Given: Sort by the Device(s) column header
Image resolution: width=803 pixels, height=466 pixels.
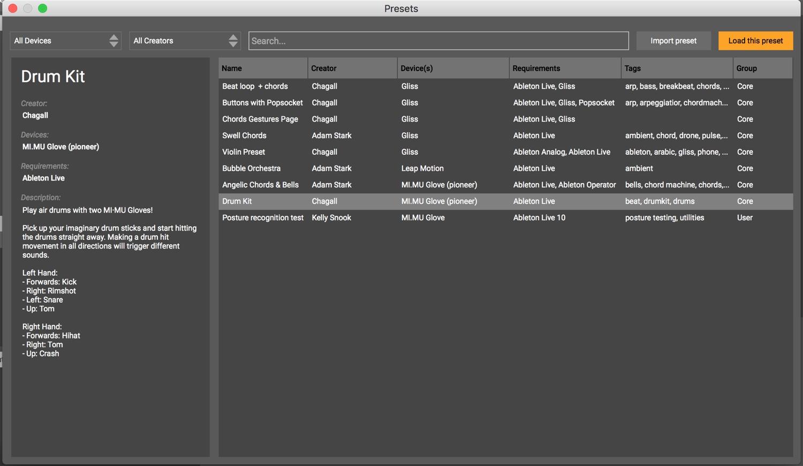Looking at the screenshot, I should (453, 68).
